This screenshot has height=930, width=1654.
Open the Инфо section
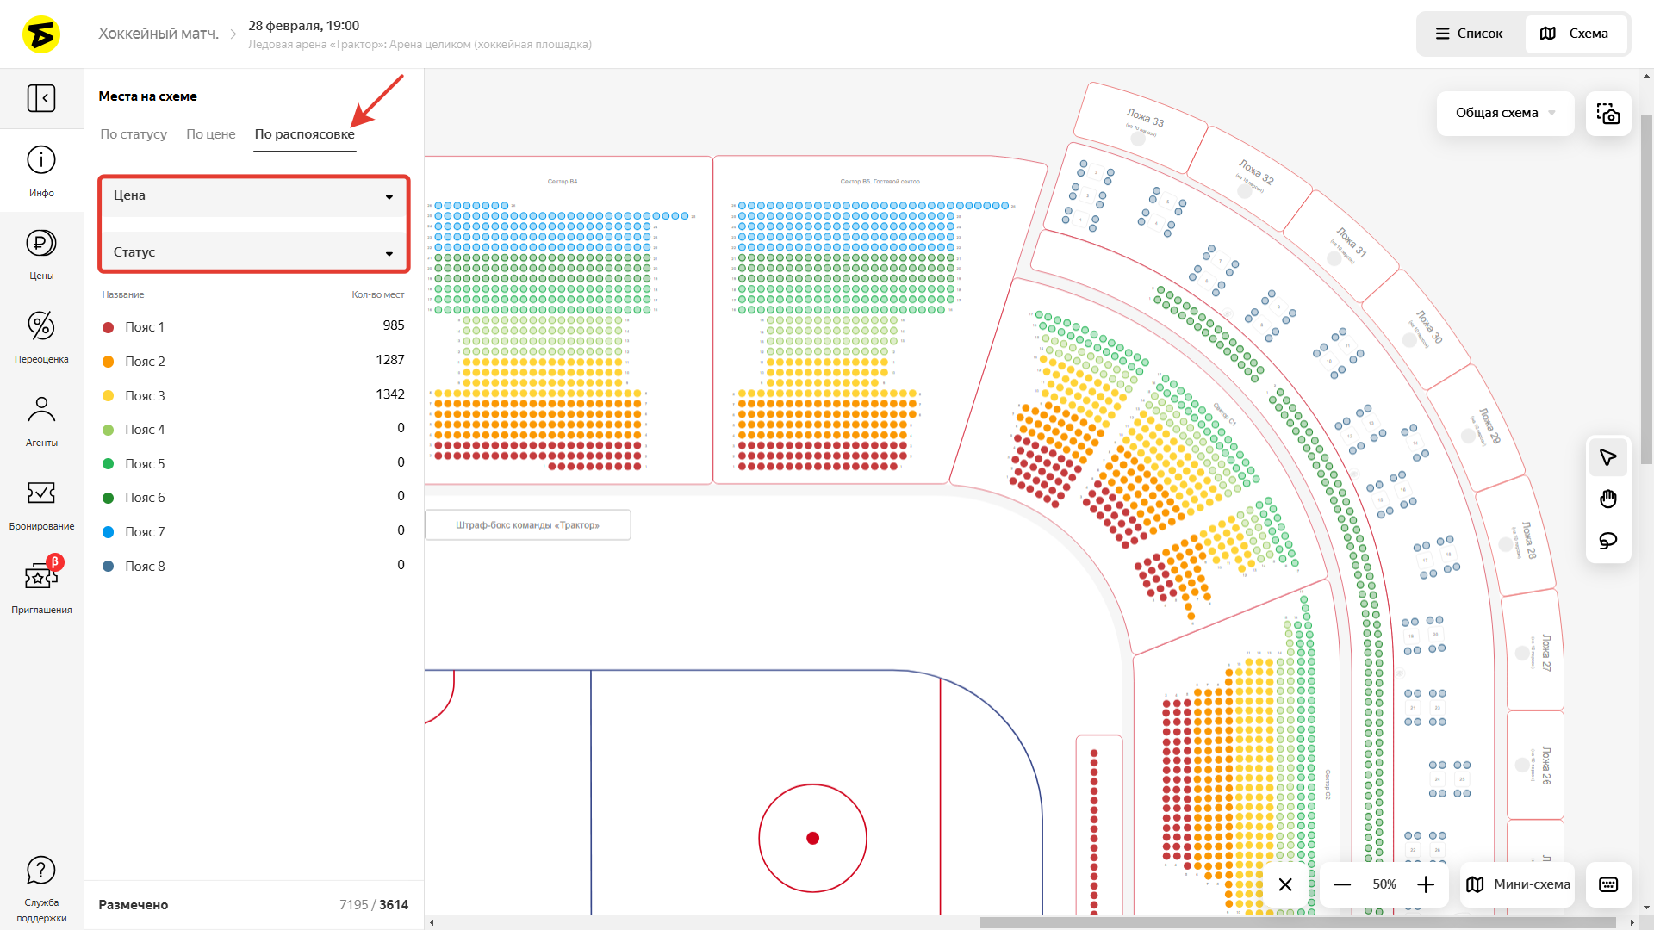click(41, 170)
